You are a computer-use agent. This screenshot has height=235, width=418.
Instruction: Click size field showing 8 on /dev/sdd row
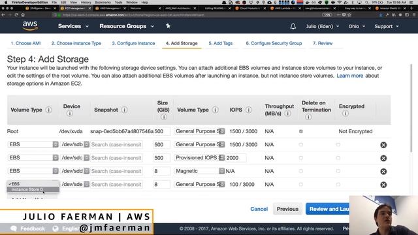pos(161,171)
